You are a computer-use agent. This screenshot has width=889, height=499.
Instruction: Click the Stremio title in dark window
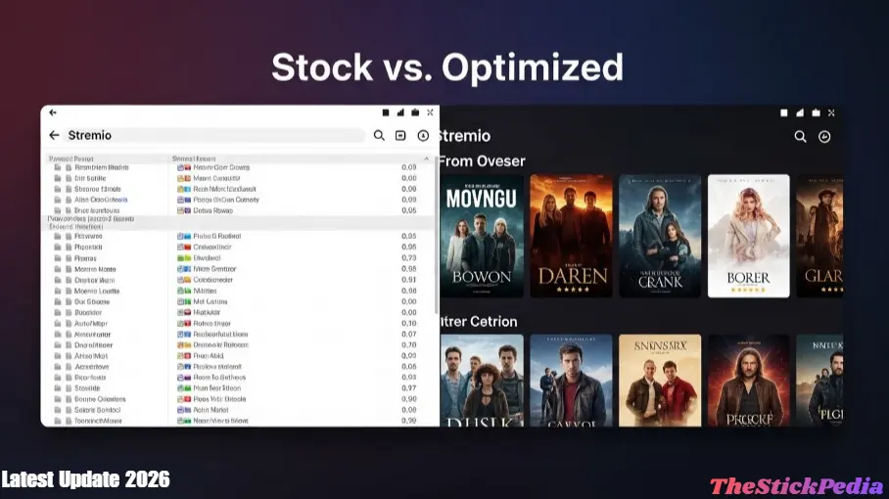(464, 136)
